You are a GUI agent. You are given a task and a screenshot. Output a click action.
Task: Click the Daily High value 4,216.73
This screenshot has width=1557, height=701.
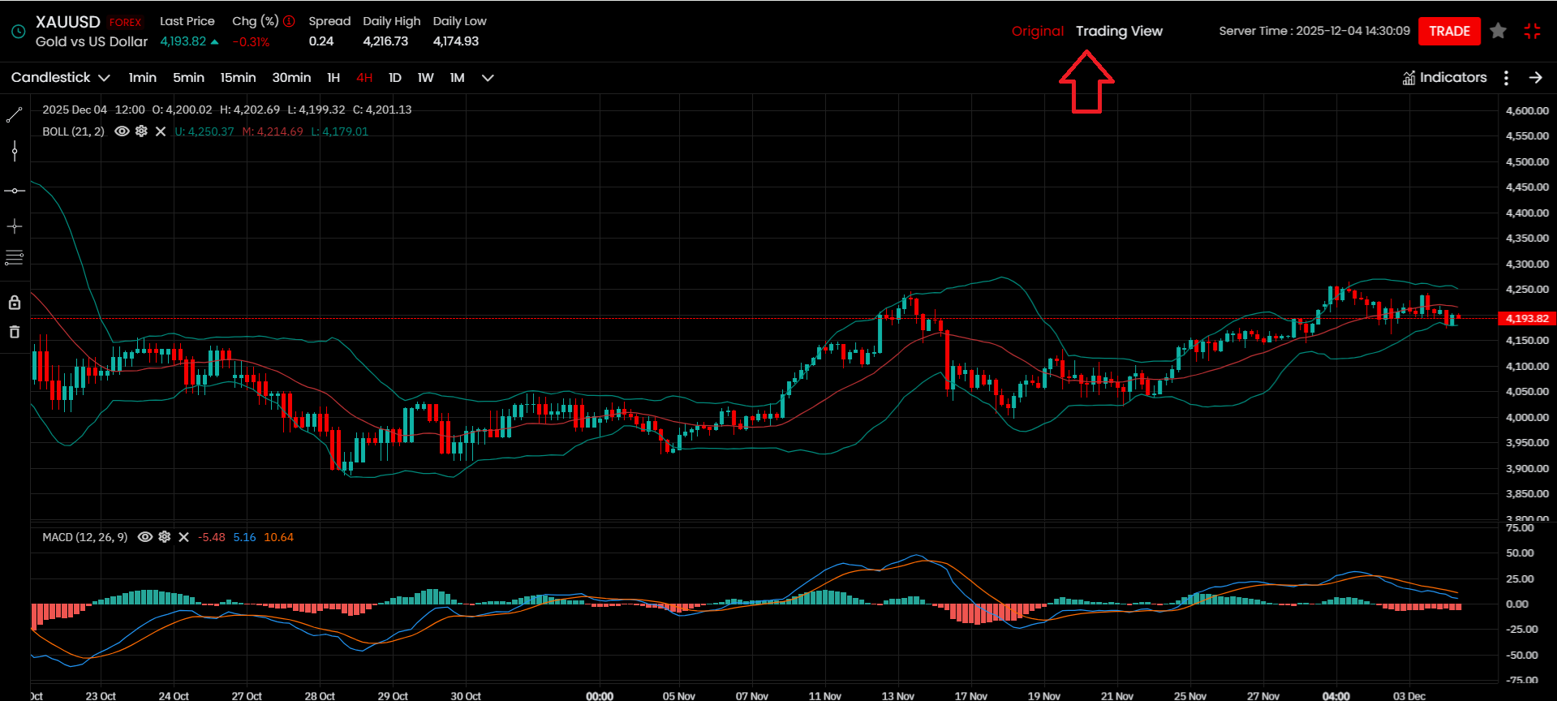(x=385, y=41)
